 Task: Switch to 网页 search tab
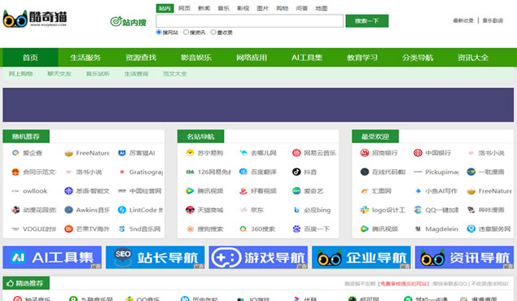tap(184, 8)
